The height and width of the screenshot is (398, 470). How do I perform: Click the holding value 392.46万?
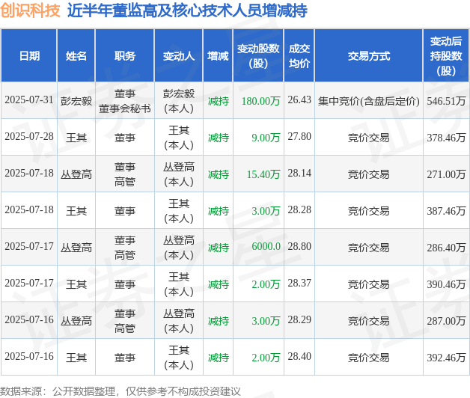(x=446, y=358)
